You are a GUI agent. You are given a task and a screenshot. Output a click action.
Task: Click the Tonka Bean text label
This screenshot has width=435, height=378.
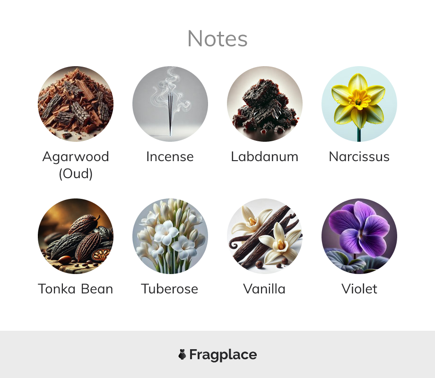(76, 289)
